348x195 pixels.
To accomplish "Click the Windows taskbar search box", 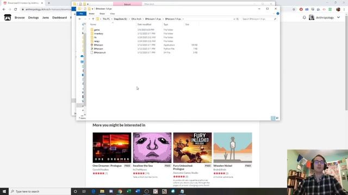I will (40, 191).
